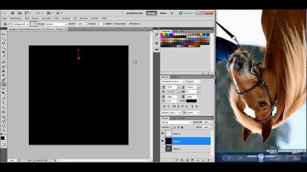Select the Quick Selection tool
This screenshot has height=172, width=307.
[3, 48]
